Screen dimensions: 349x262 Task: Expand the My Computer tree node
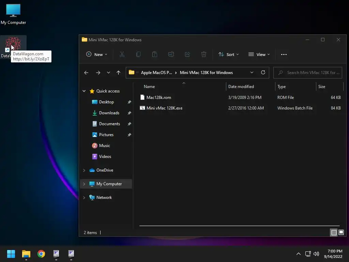tap(84, 184)
